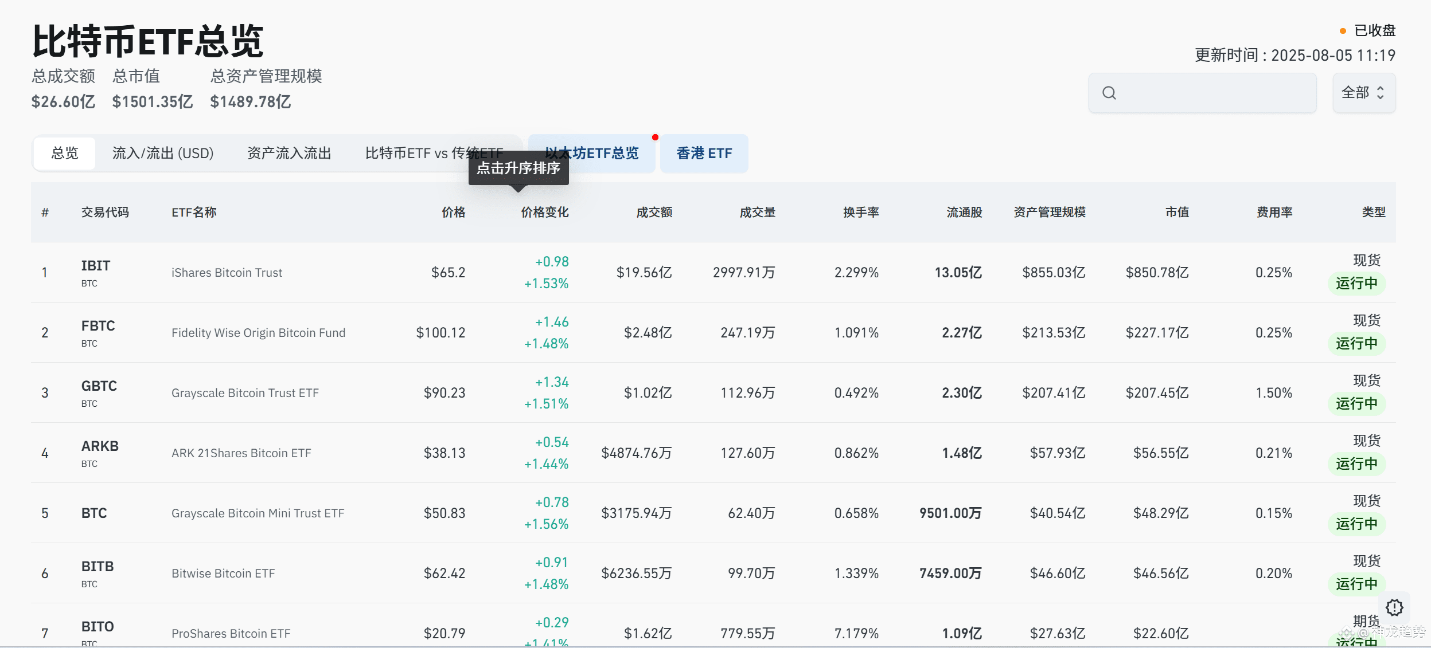Open the GBTC ticker link
Screen dimensions: 1431x648
[99, 386]
